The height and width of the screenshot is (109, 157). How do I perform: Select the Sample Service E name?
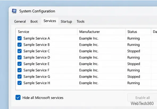coord(36,64)
